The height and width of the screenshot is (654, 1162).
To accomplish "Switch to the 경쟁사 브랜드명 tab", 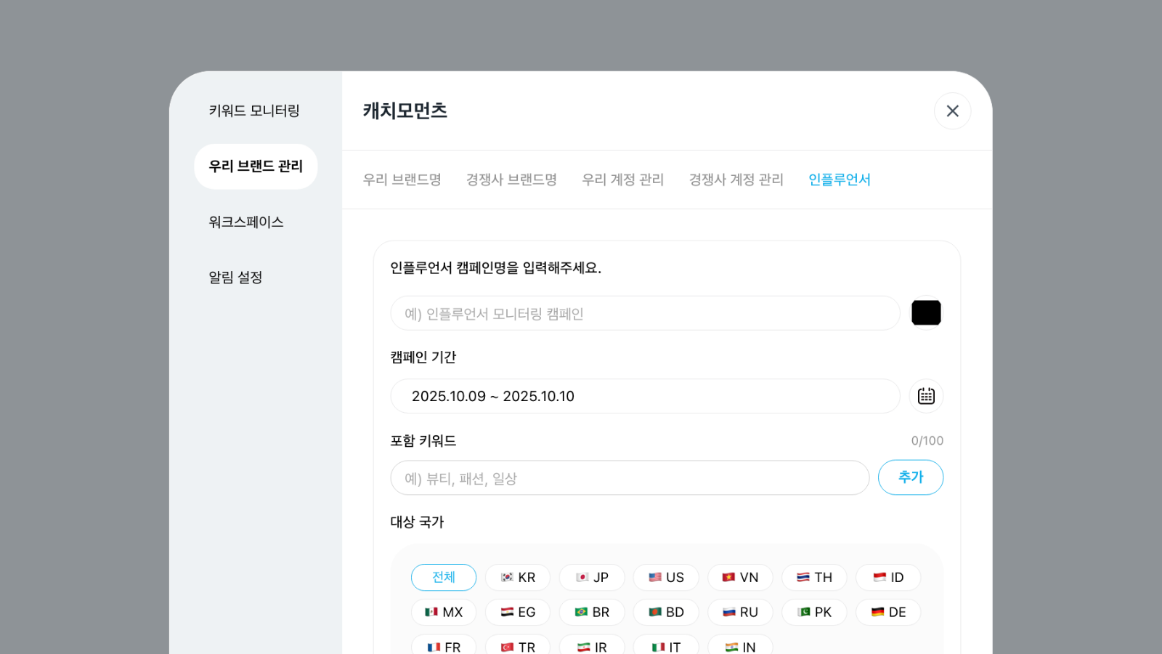I will coord(511,179).
